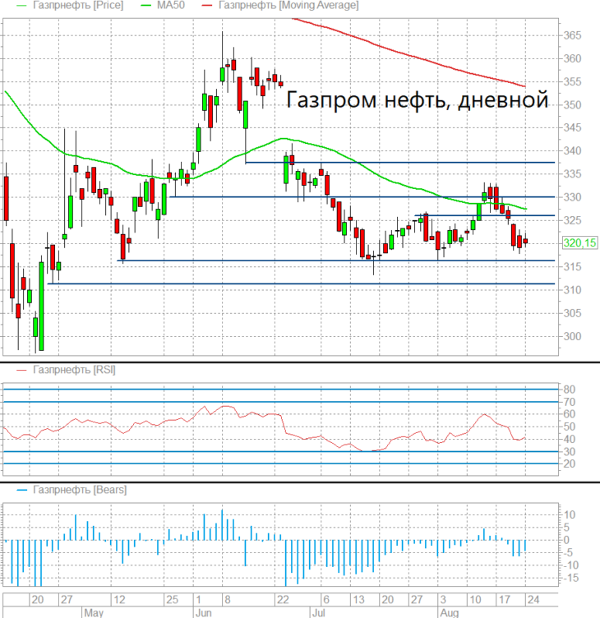This screenshot has height=618, width=600.
Task: Click the 360 price axis label
Action: [x=572, y=58]
